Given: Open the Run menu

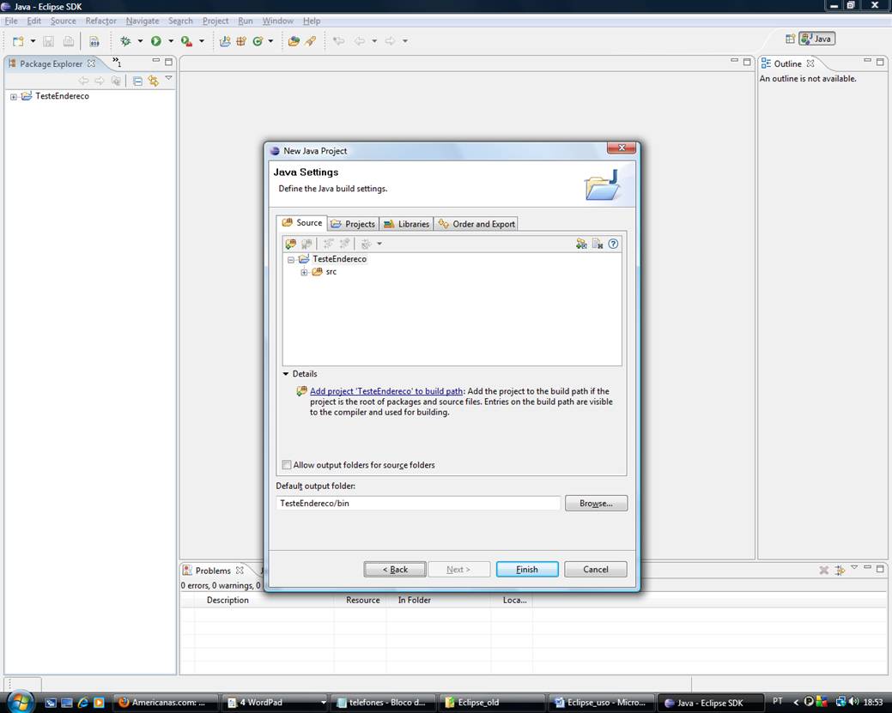Looking at the screenshot, I should point(246,21).
